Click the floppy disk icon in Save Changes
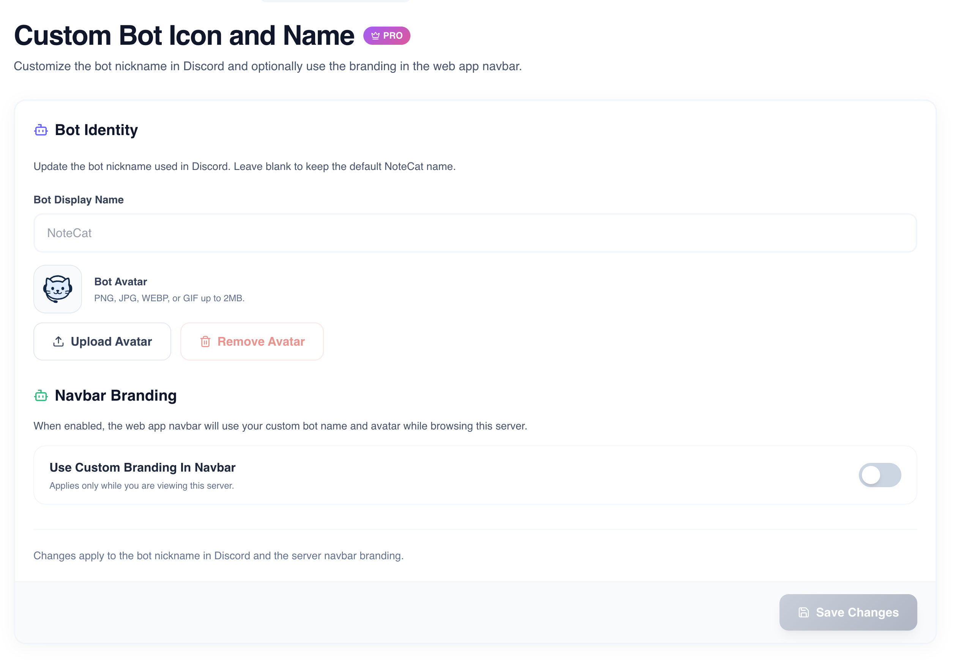953x667 pixels. [x=803, y=612]
